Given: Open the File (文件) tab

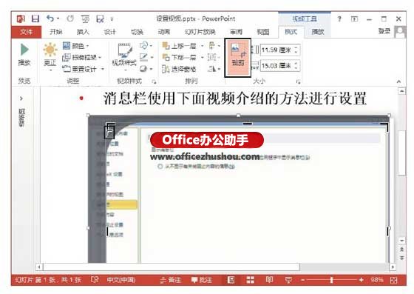Looking at the screenshot, I should (x=27, y=32).
